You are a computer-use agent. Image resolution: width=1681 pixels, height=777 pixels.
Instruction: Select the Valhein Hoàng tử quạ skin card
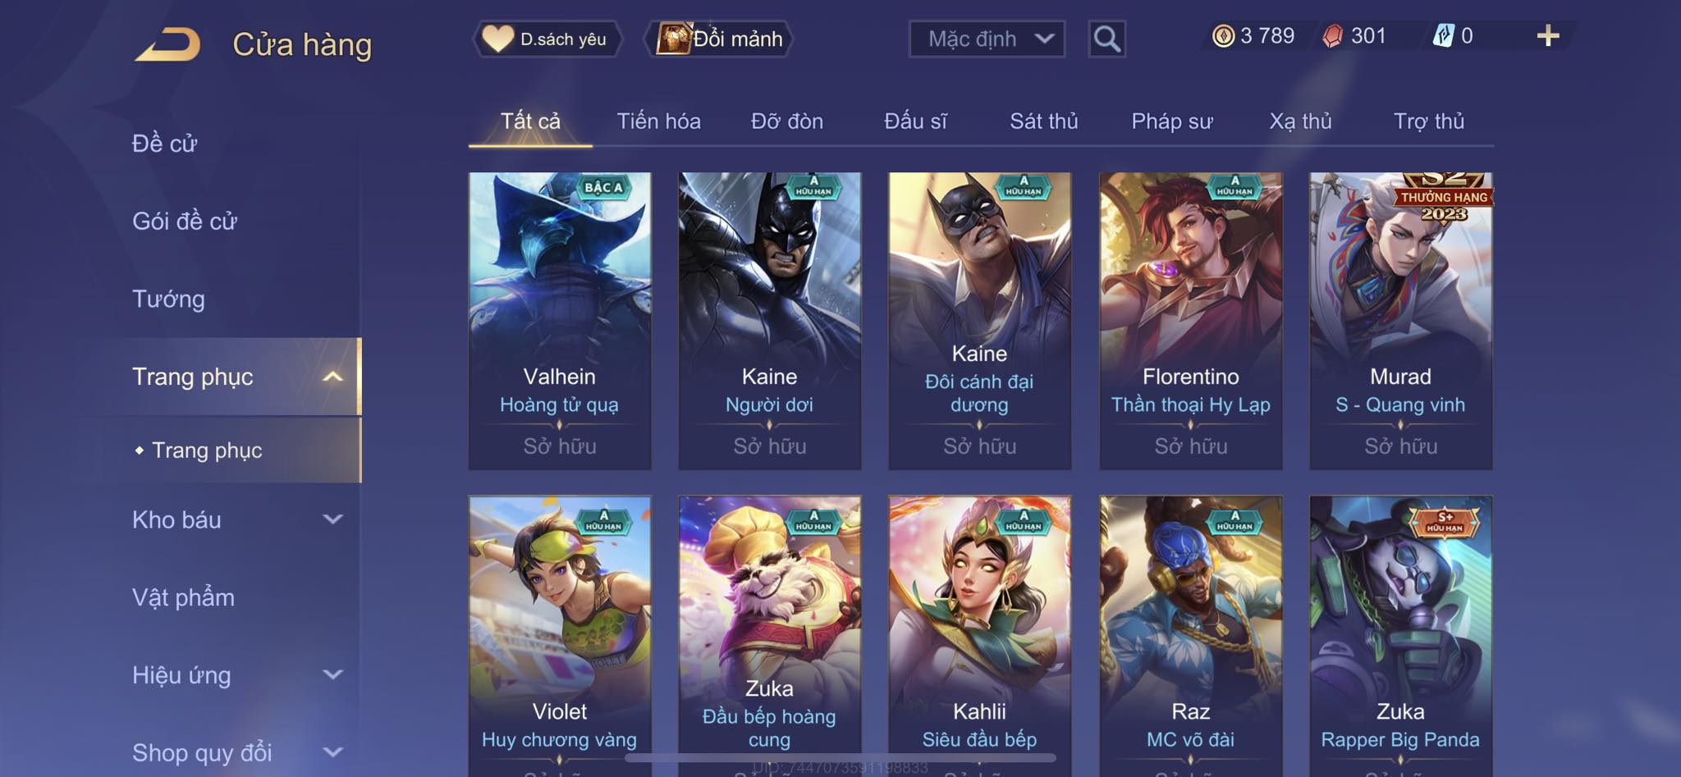coord(560,321)
